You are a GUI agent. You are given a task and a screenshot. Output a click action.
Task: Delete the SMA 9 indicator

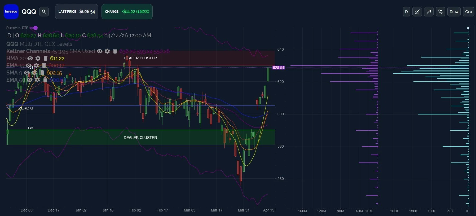click(42, 73)
